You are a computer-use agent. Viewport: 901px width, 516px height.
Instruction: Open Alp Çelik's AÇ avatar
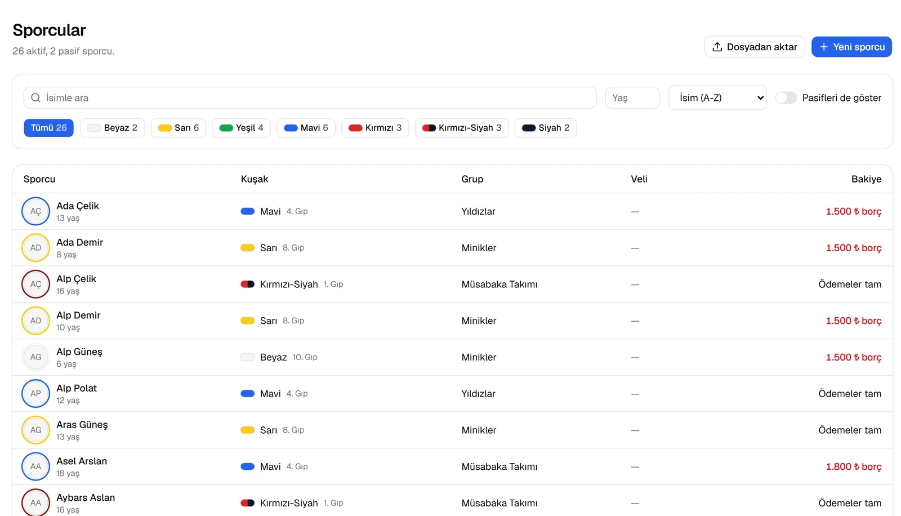click(x=35, y=284)
